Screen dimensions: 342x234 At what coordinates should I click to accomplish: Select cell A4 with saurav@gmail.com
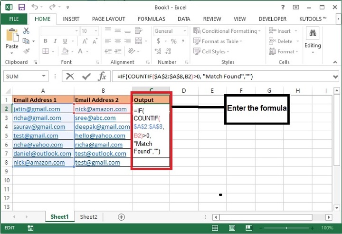tap(43, 127)
